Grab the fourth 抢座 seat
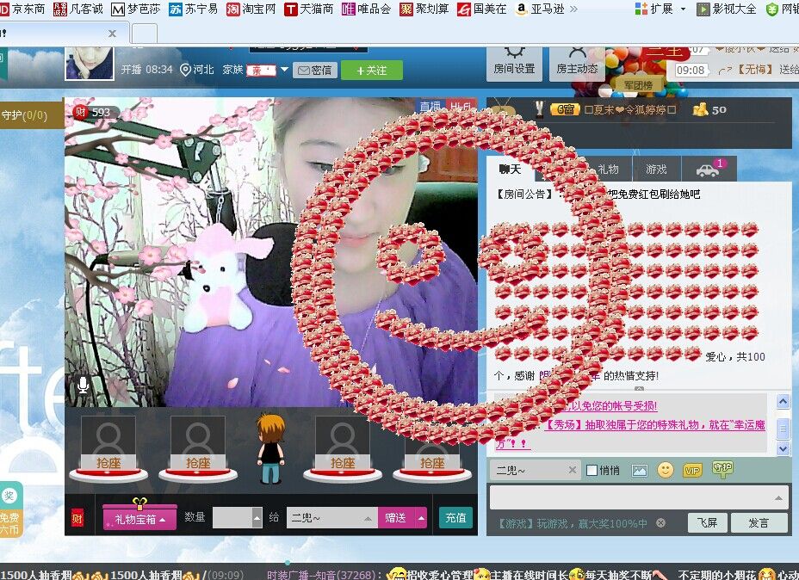 432,450
